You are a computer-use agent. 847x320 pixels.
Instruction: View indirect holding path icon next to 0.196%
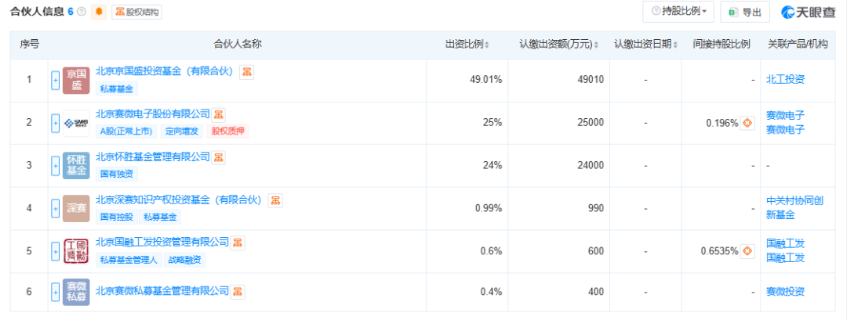click(747, 123)
